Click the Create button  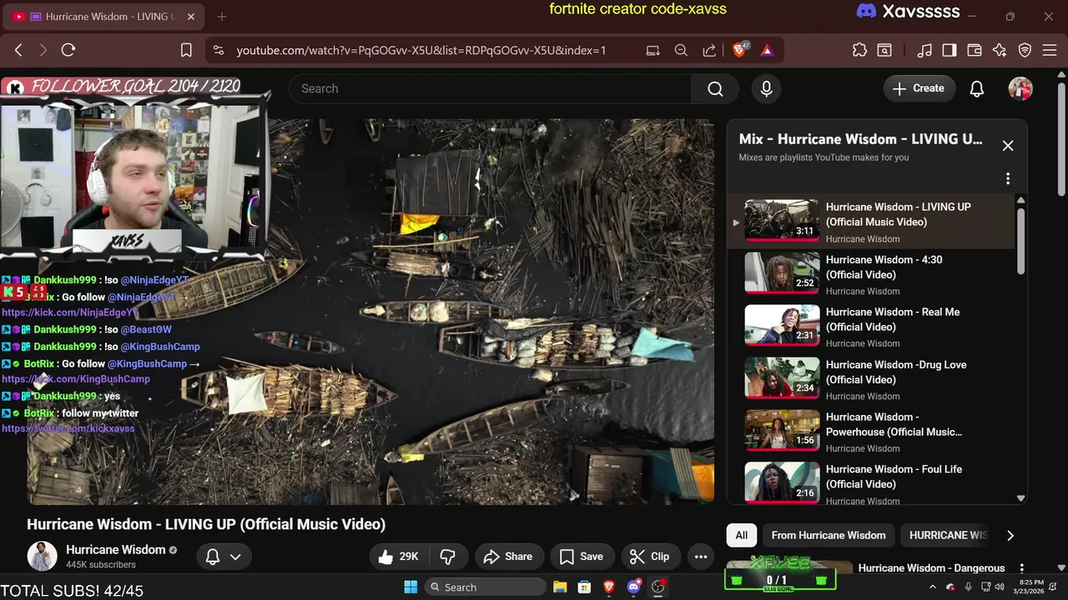(919, 88)
